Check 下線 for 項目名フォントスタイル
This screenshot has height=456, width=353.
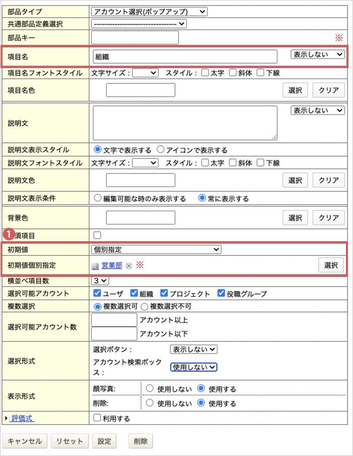click(261, 73)
